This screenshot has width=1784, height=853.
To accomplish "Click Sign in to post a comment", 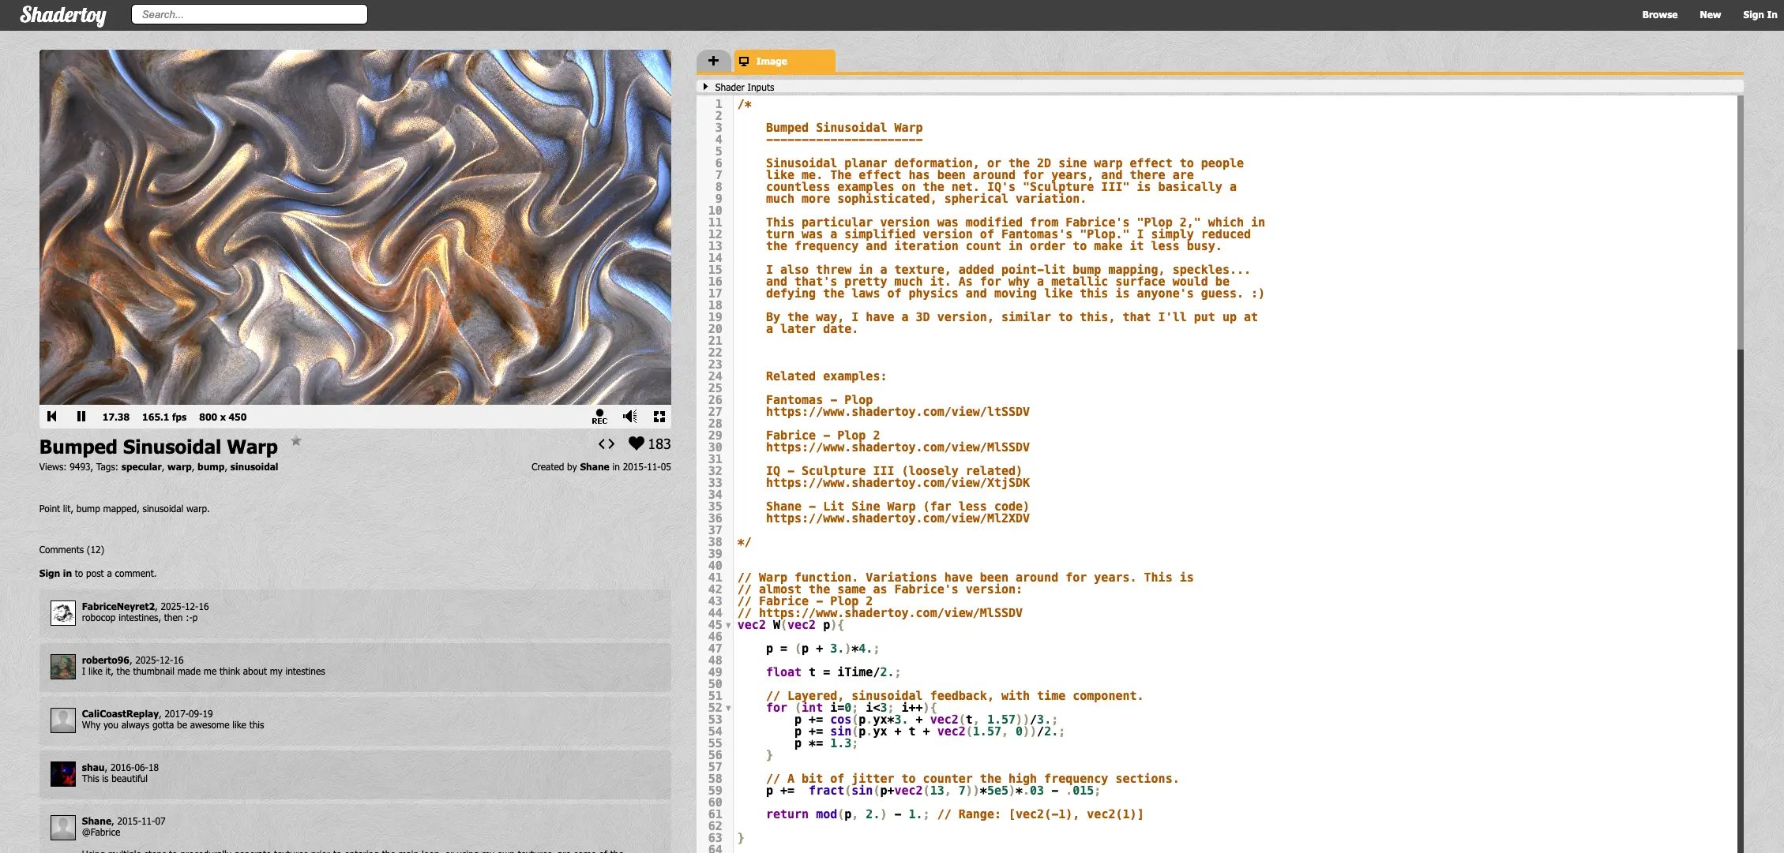I will click(x=54, y=574).
